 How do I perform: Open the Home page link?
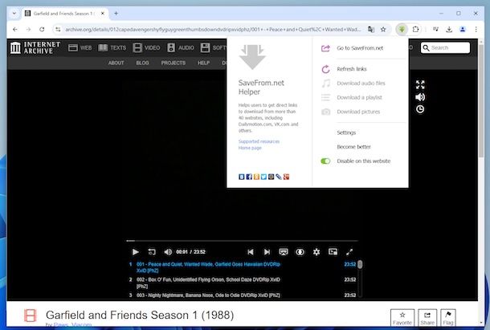click(250, 148)
